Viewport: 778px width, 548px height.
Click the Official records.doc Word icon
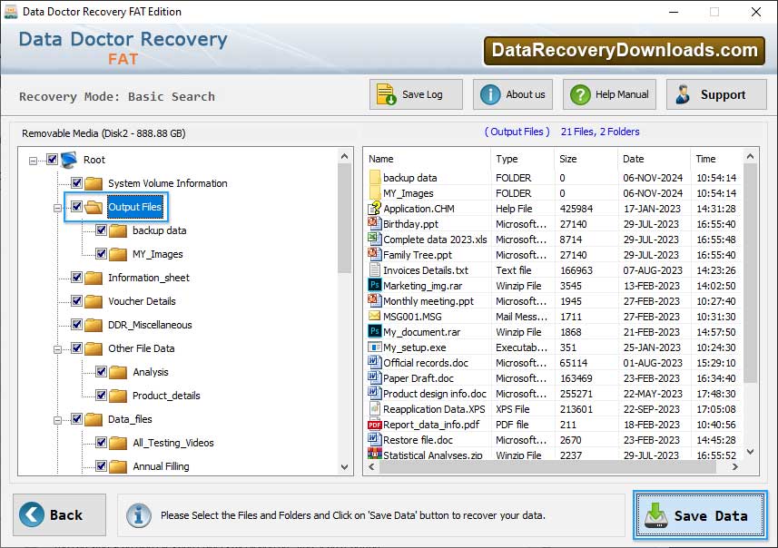tap(375, 362)
